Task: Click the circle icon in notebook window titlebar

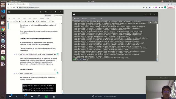Action: [x=40, y=12]
